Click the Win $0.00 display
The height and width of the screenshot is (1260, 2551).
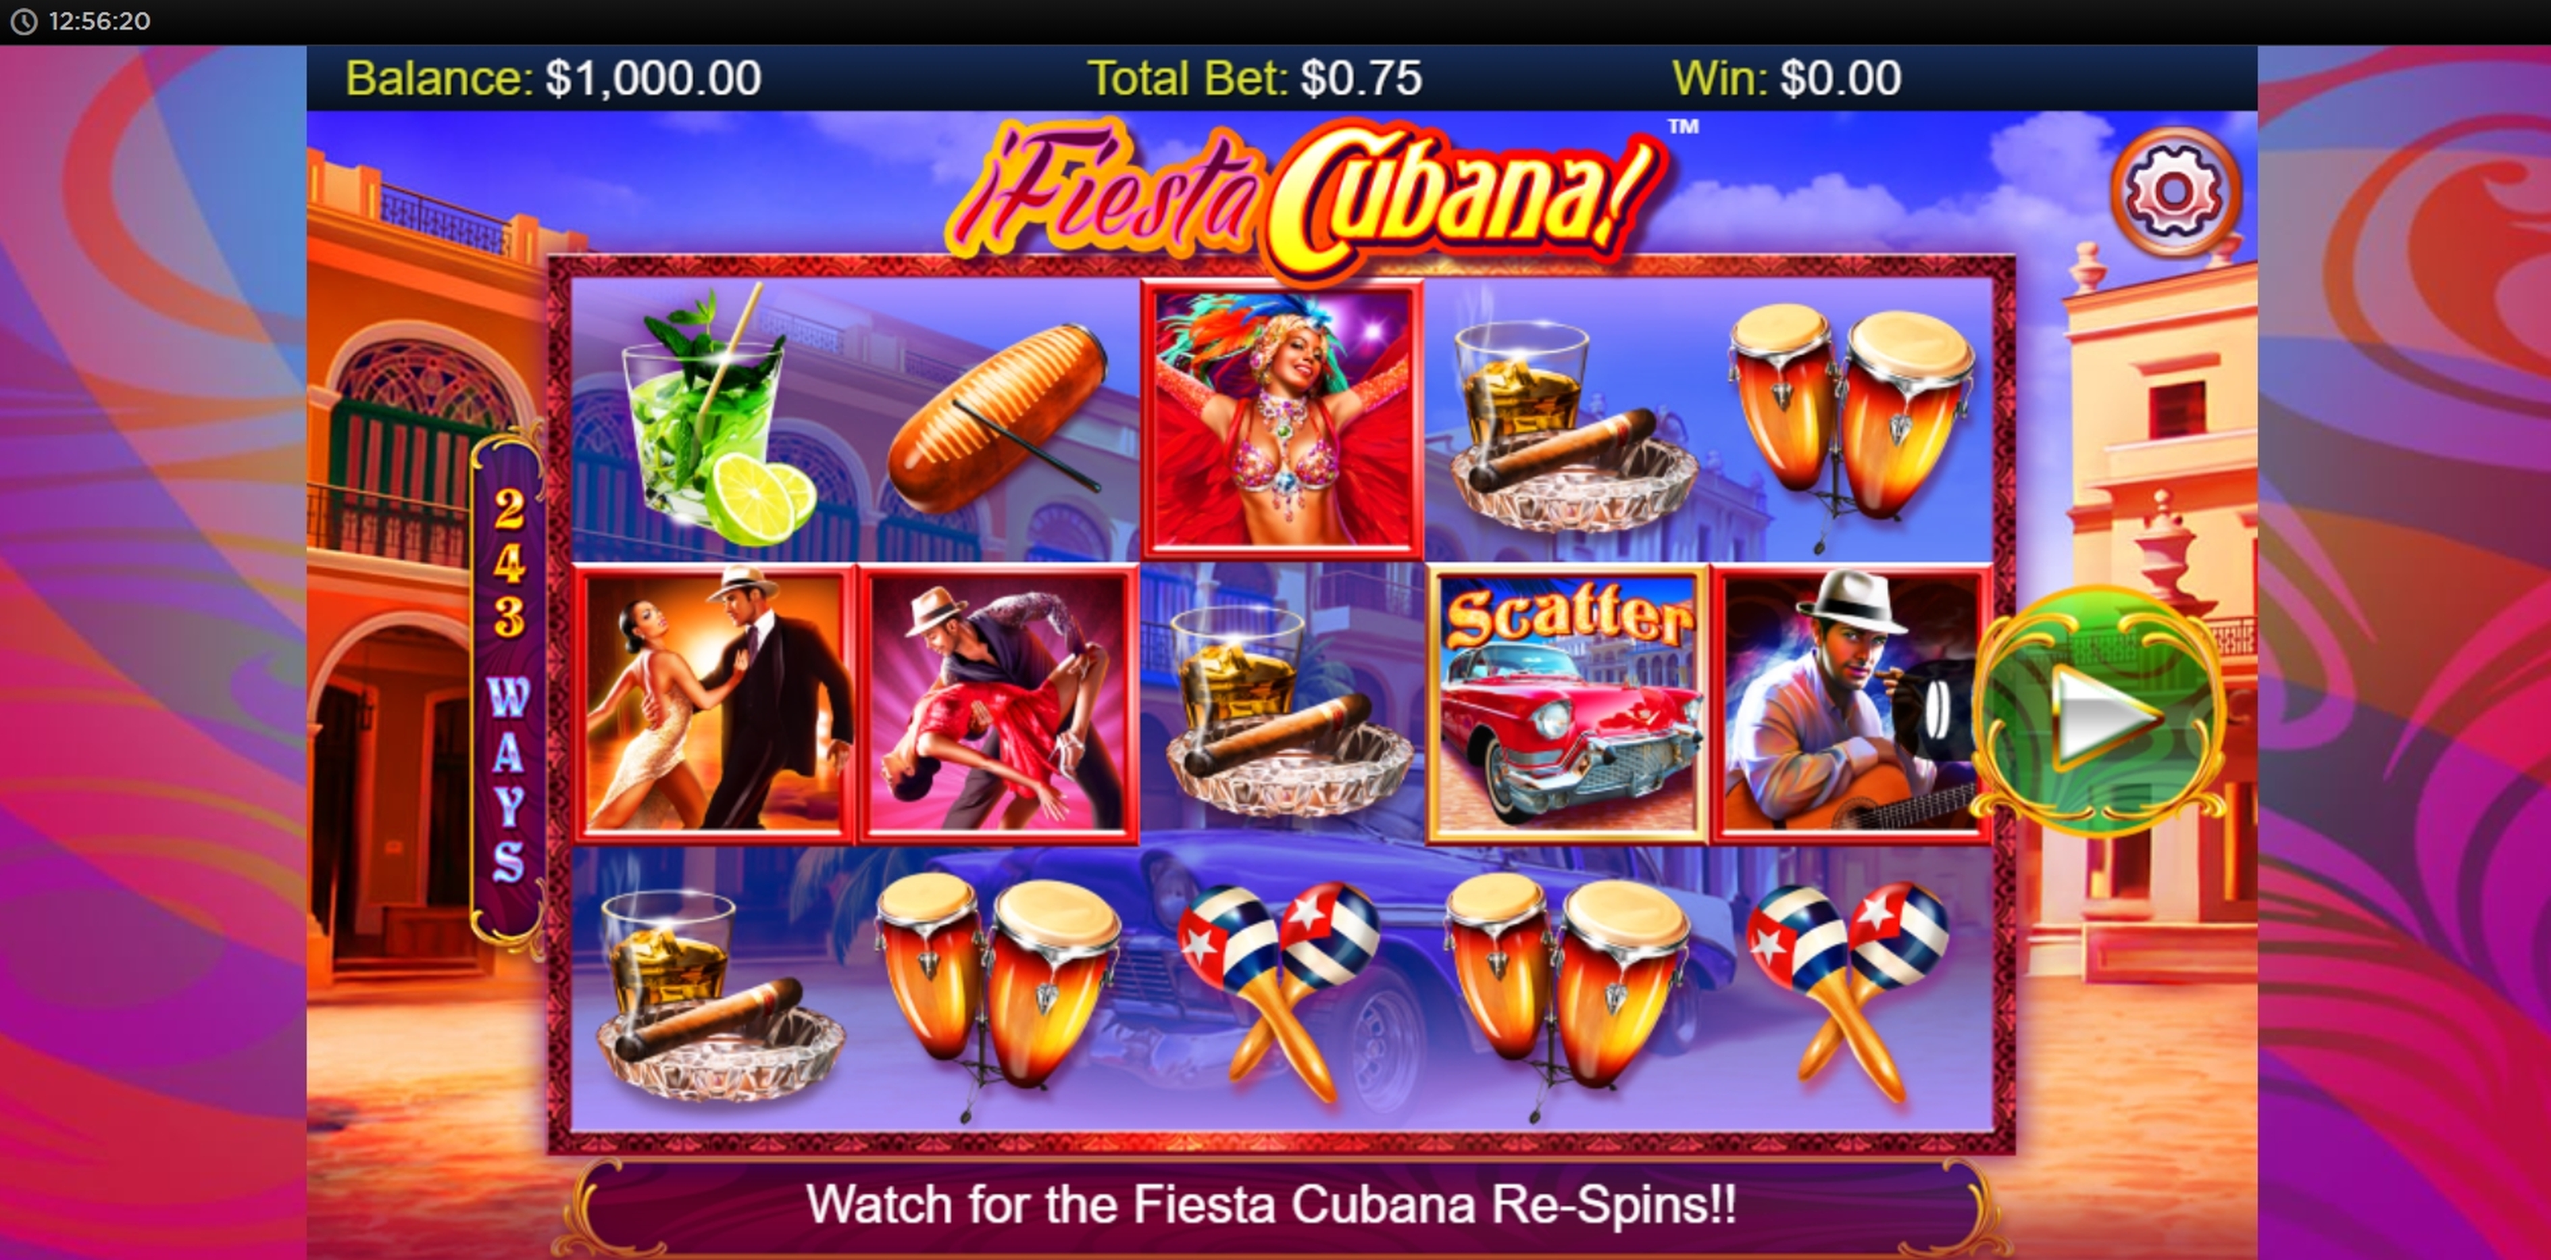[x=1786, y=78]
